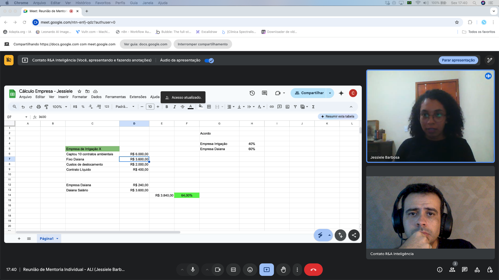Click the Parar apresentação button
The width and height of the screenshot is (499, 280).
click(x=458, y=60)
